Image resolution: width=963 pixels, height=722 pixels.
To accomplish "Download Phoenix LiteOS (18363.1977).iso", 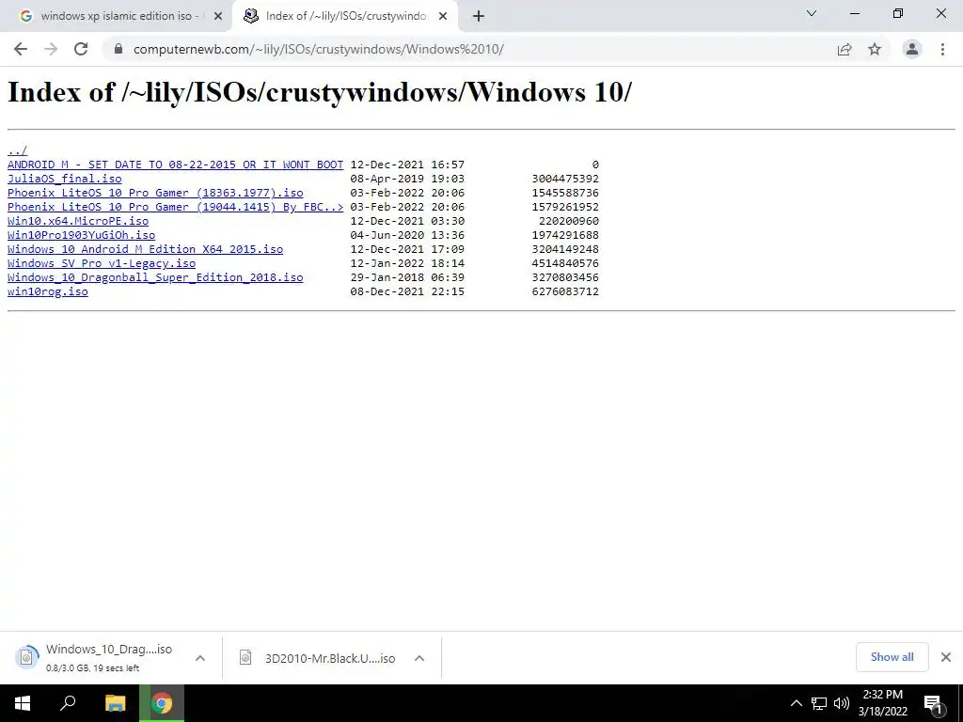I will pos(155,193).
